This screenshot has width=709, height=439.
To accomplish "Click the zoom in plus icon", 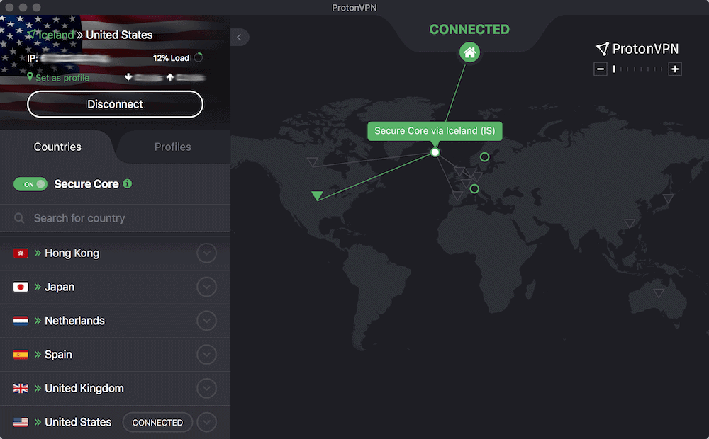I will tap(675, 69).
